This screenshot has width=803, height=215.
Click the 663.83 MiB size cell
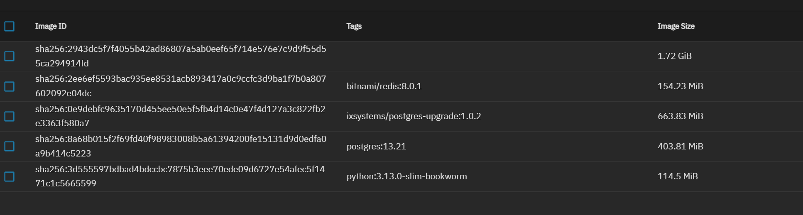[680, 116]
